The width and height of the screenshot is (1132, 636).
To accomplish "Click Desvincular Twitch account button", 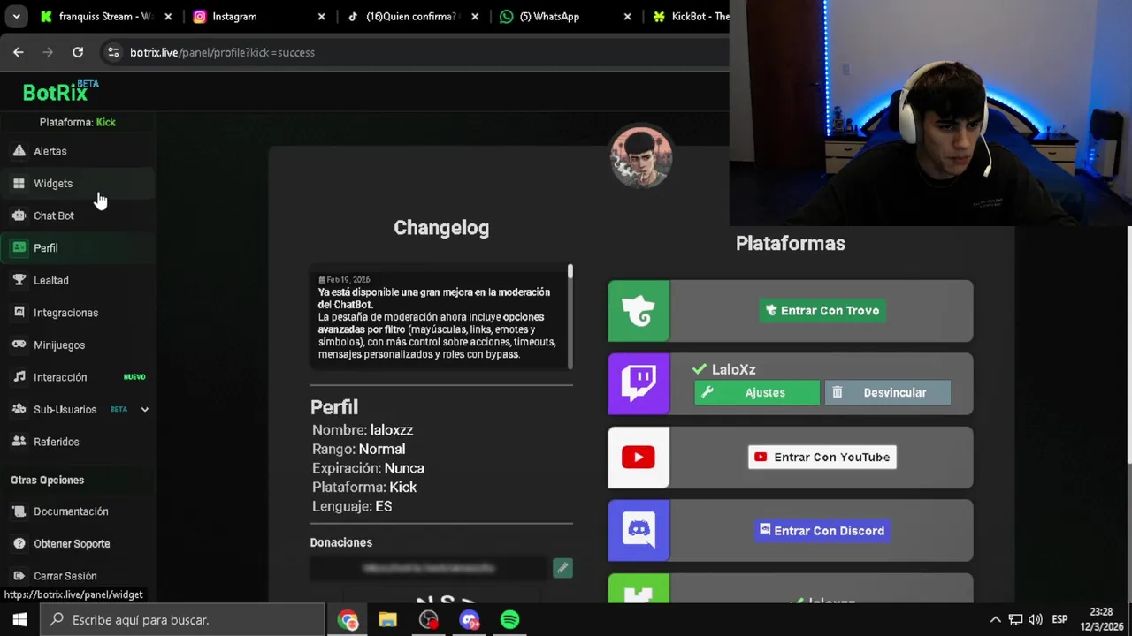I will coord(888,393).
